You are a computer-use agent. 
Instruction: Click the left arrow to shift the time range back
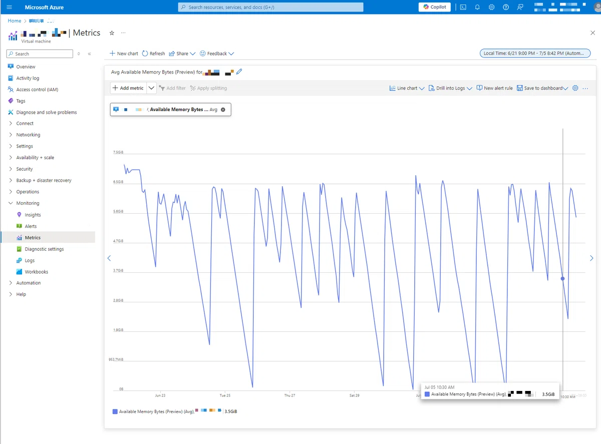109,258
